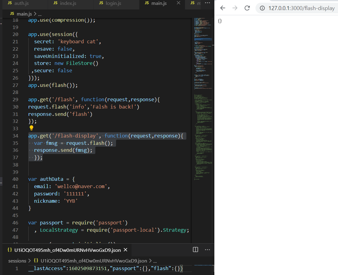Click the password value '111111'

[75, 194]
